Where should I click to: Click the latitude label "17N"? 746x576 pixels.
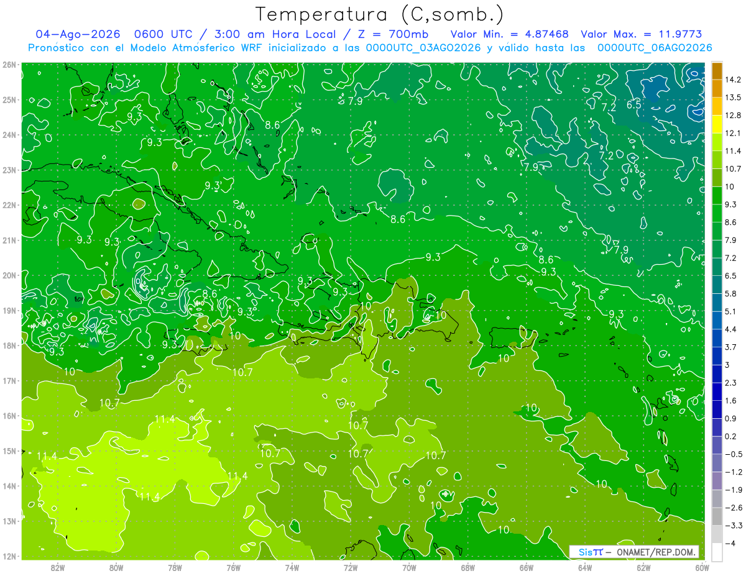[x=9, y=380]
